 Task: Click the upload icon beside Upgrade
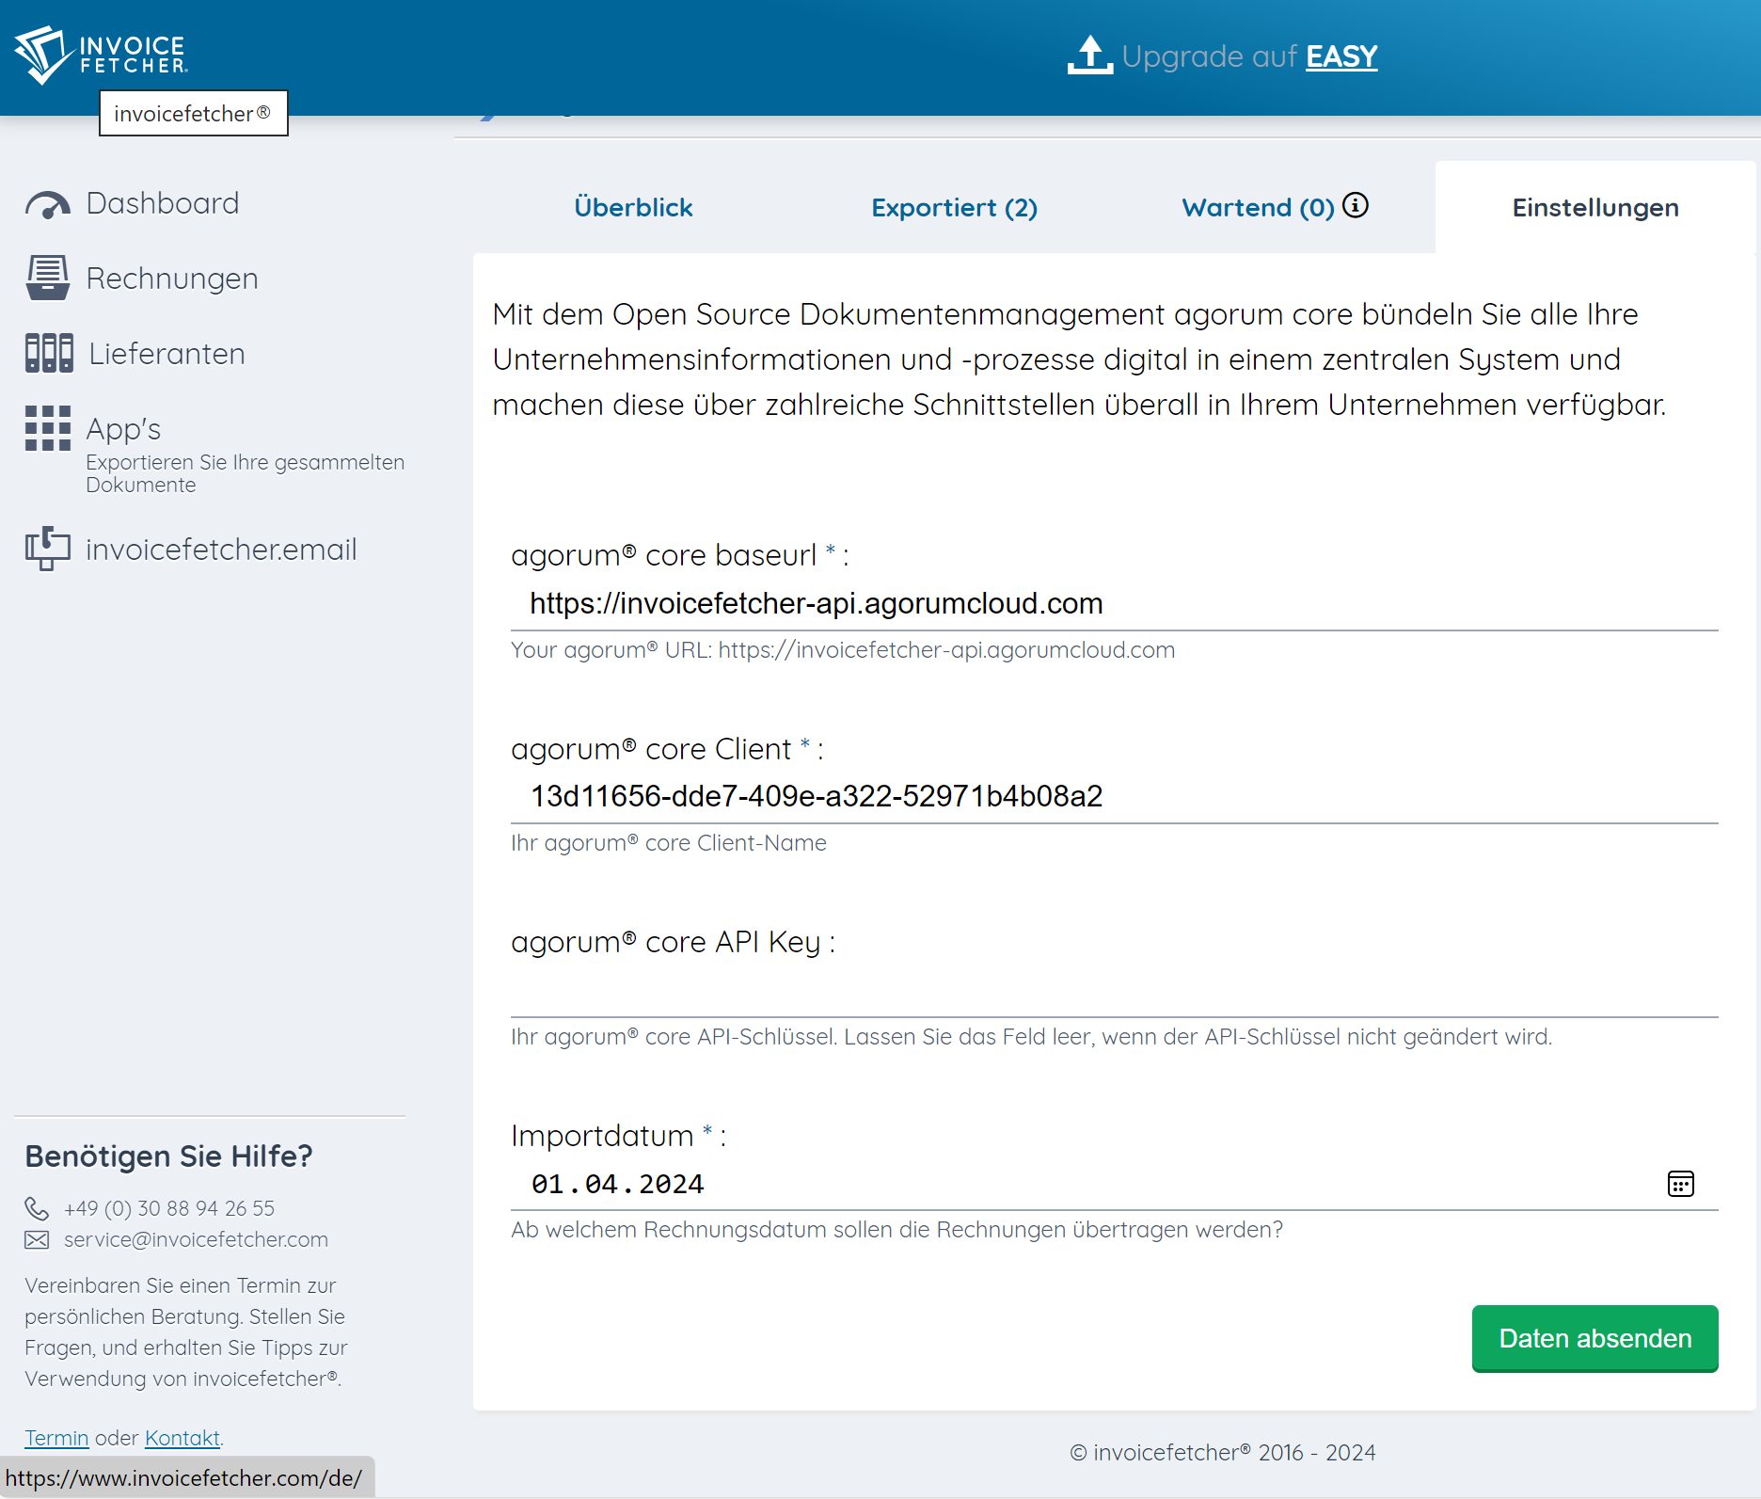1090,56
